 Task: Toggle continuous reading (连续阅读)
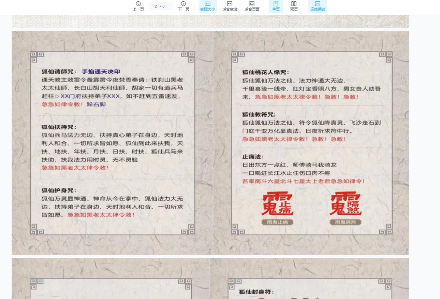pyautogui.click(x=318, y=6)
